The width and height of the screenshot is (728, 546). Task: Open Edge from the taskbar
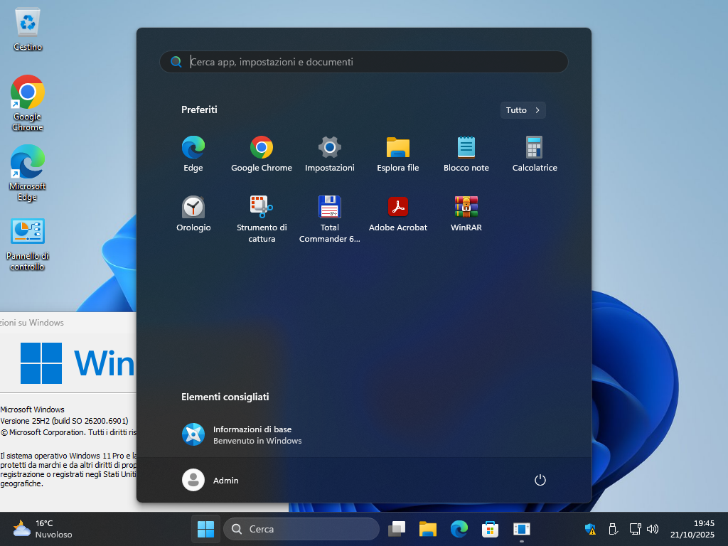[x=459, y=529]
